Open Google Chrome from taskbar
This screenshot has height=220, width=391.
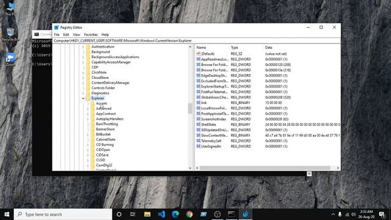click(189, 215)
